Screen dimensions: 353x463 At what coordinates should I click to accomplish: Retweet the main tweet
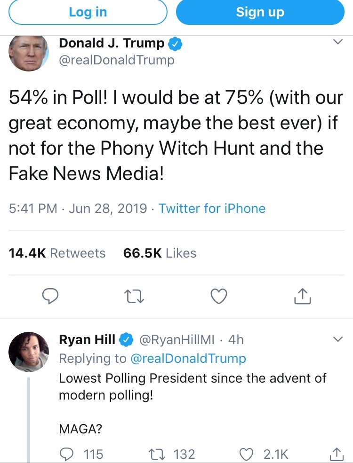134,296
